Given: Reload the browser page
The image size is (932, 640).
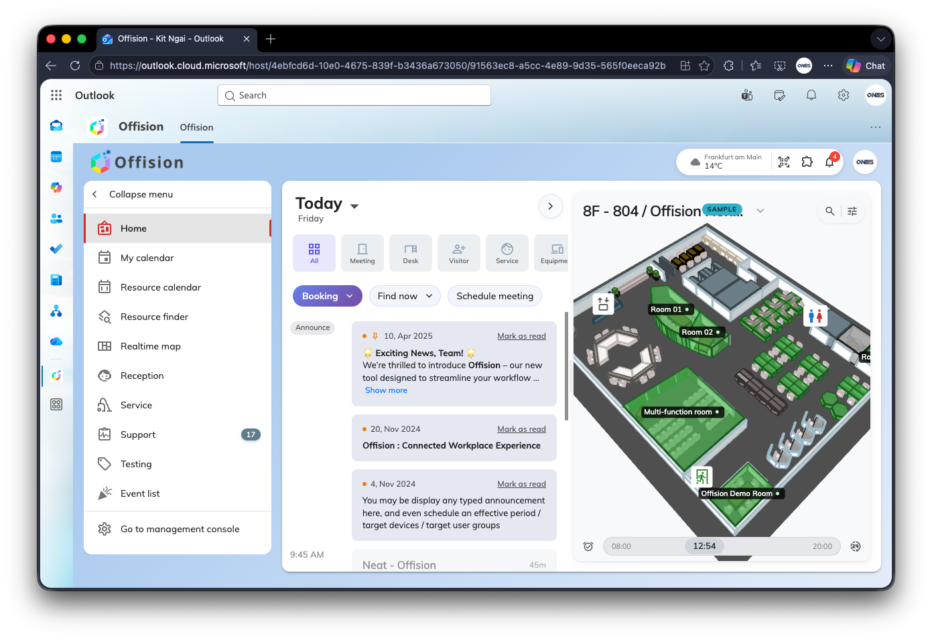Looking at the screenshot, I should pyautogui.click(x=75, y=66).
